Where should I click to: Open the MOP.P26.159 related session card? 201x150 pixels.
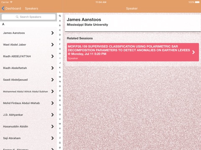(133, 52)
